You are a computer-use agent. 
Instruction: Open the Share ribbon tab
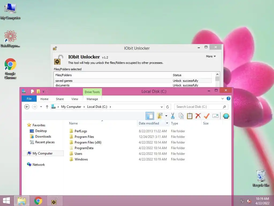point(60,99)
